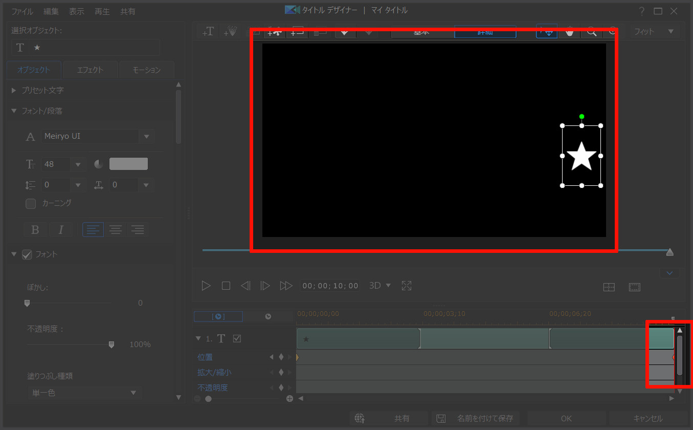Screen dimensions: 693x430
Task: Enable the カーニング checkbox
Action: [31, 203]
